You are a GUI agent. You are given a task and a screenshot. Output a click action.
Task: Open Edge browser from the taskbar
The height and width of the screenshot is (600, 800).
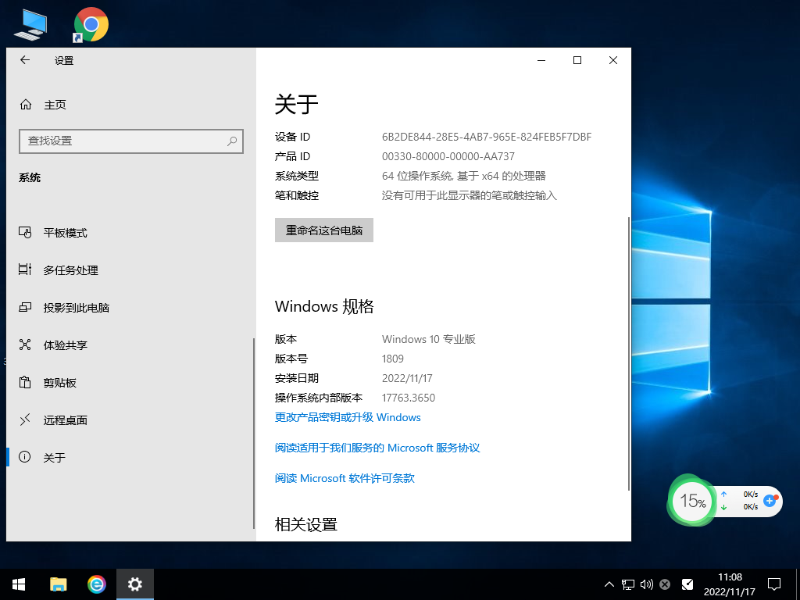point(96,584)
